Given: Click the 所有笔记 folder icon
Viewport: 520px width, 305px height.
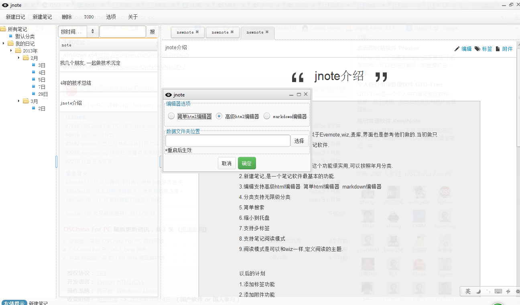Looking at the screenshot, I should (x=3, y=29).
